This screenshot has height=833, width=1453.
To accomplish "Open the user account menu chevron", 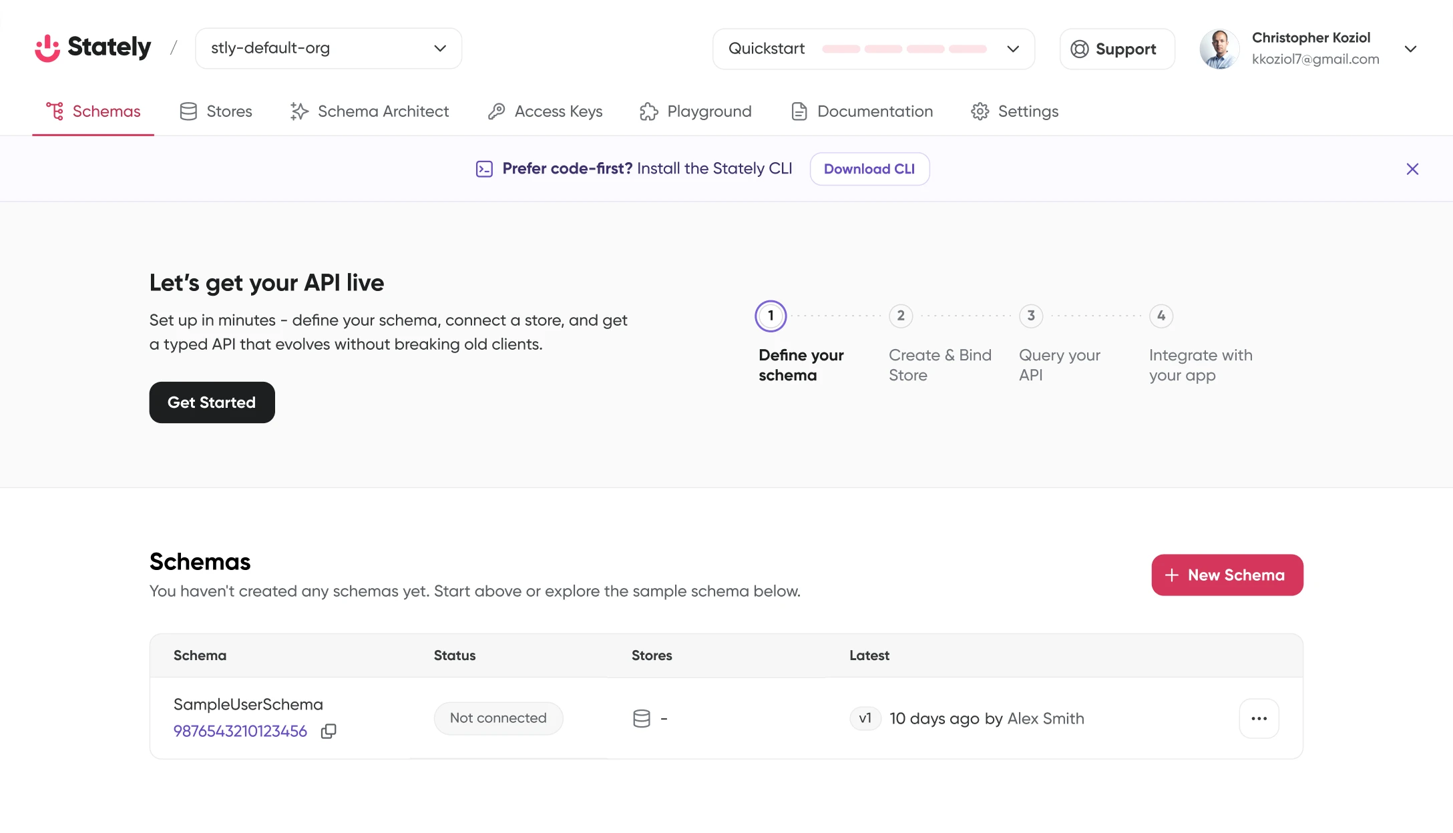I will tap(1410, 49).
